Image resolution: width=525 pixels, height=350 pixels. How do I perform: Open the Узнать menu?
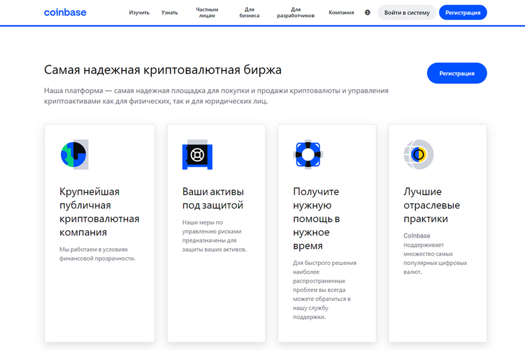169,12
